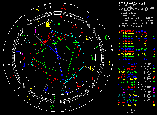This screenshot has width=157, height=115.
Task: Select the MC glyph beside the Midh row
Action: pos(154,105)
